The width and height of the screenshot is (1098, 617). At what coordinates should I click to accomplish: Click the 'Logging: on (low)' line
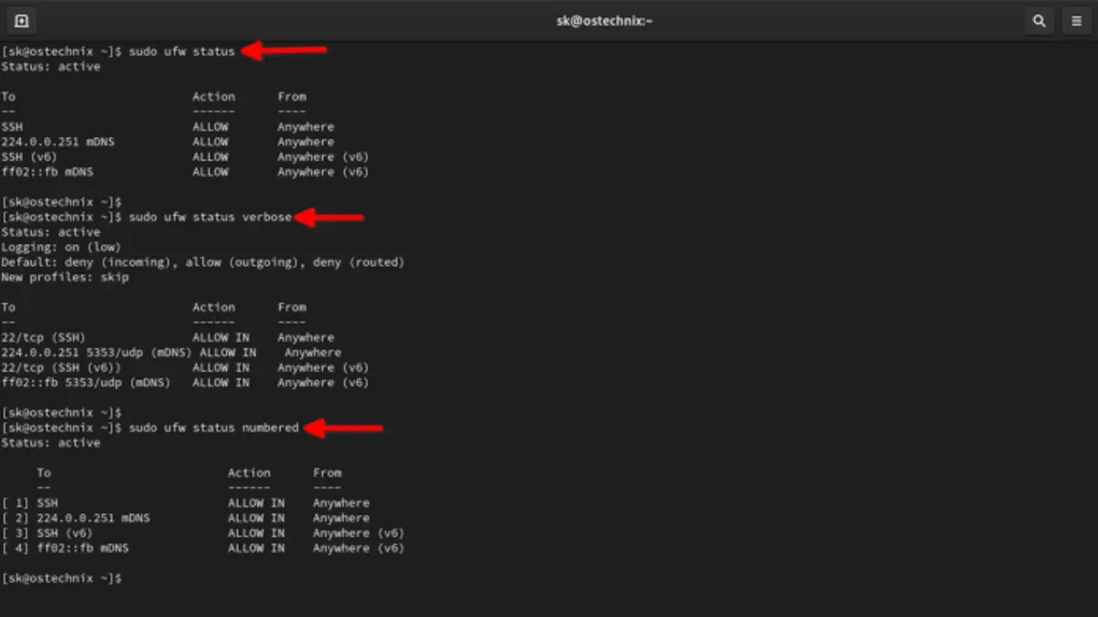tap(61, 247)
